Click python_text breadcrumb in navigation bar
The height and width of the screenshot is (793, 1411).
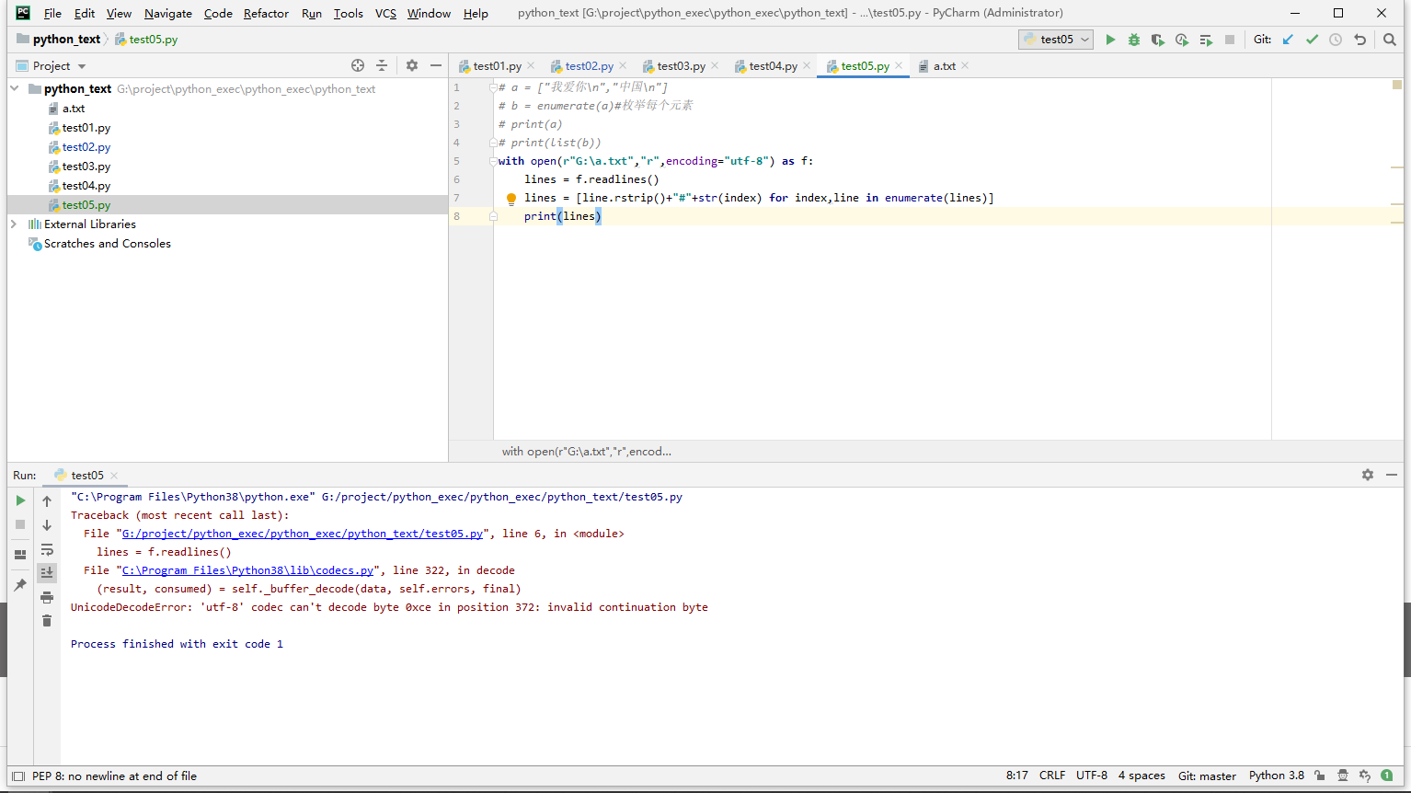click(66, 40)
